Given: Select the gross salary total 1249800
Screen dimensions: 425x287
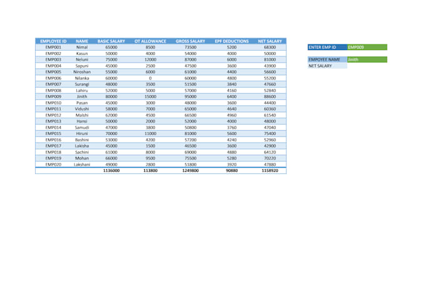Looking at the screenshot, I should click(x=190, y=171).
